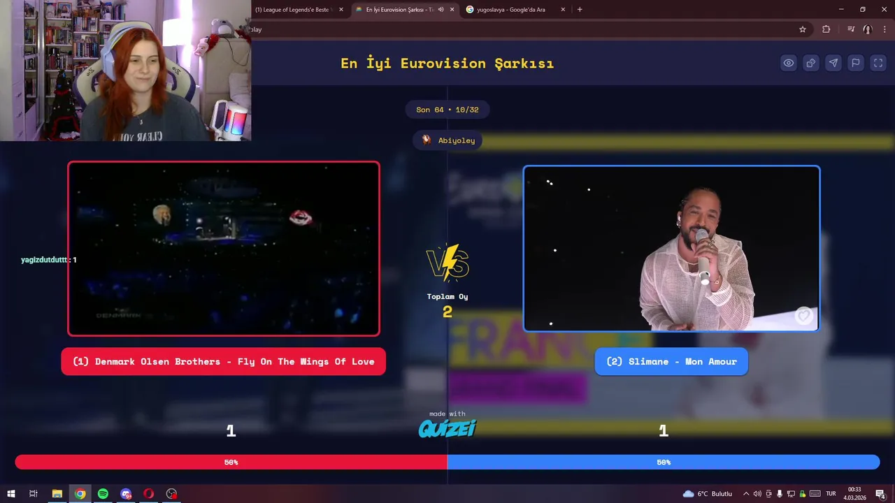The height and width of the screenshot is (503, 895).
Task: Click the Abiyoley creator badge
Action: point(447,140)
